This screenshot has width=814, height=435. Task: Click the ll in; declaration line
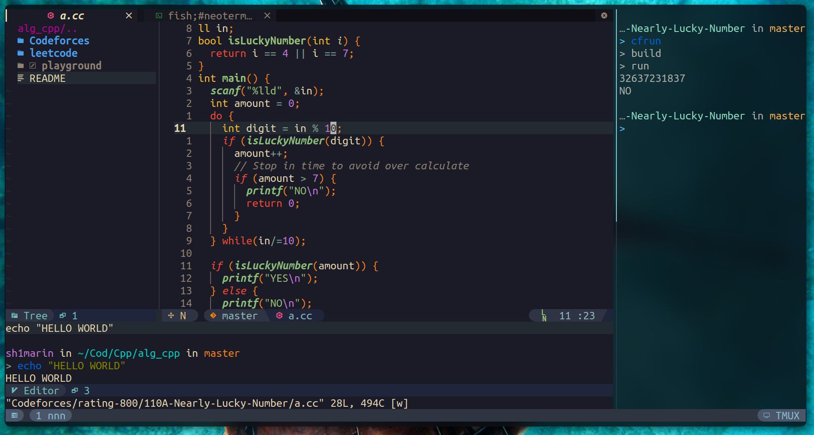(x=216, y=28)
